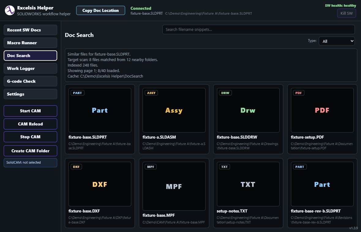Click the SolidCAM: not selected status
Screen dimensions: 361x232
point(30,162)
